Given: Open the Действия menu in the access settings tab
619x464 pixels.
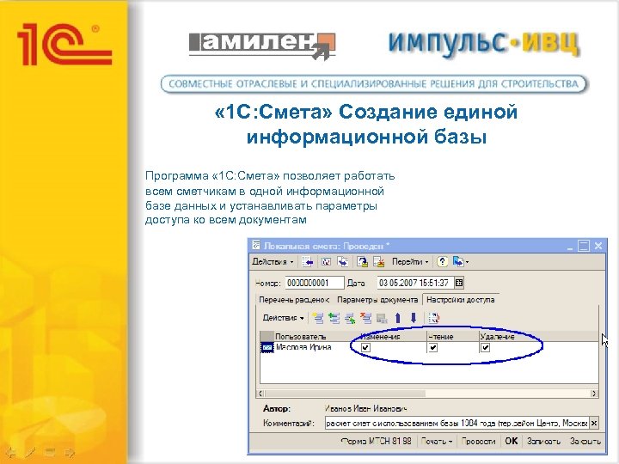Looking at the screenshot, I should click(x=283, y=318).
